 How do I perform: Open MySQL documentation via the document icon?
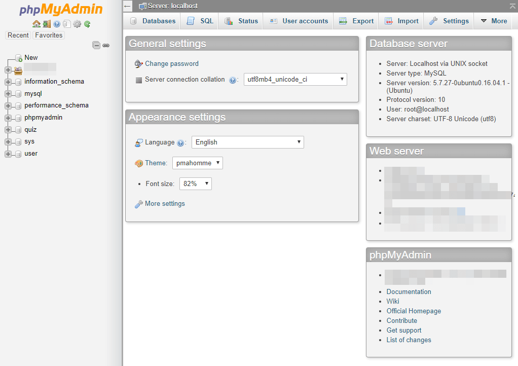pos(66,24)
